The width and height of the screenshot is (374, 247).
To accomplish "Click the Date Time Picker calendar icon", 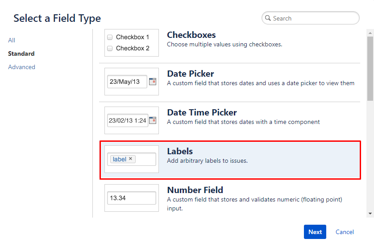I will [153, 120].
